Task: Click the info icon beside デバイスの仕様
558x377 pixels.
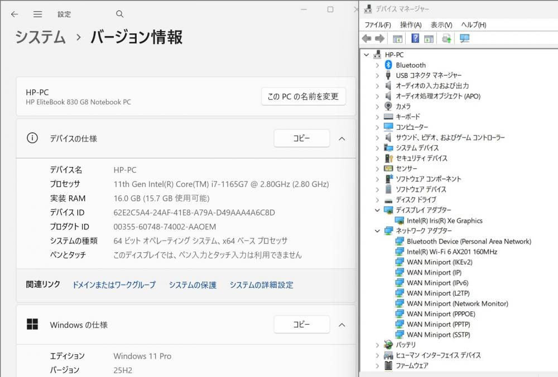Action: (x=32, y=138)
